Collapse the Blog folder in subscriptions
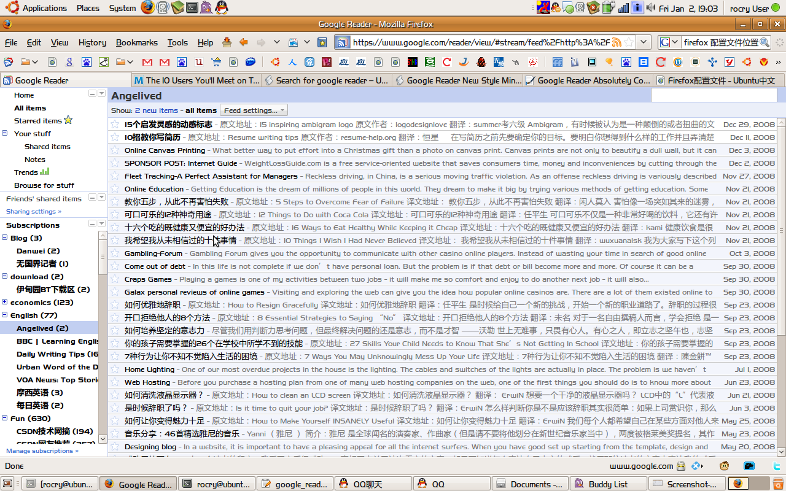This screenshot has width=786, height=491. coord(5,238)
